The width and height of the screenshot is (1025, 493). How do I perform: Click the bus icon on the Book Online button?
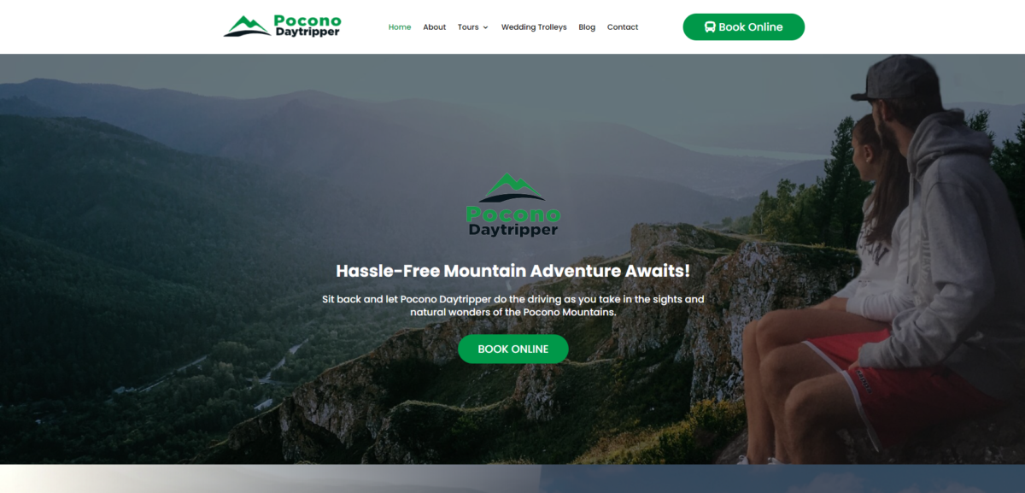click(x=710, y=27)
